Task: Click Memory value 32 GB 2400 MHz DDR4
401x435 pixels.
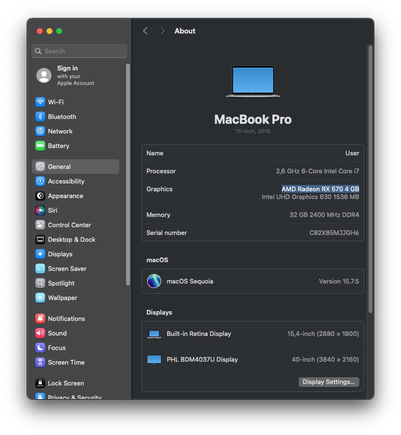Action: pos(324,215)
